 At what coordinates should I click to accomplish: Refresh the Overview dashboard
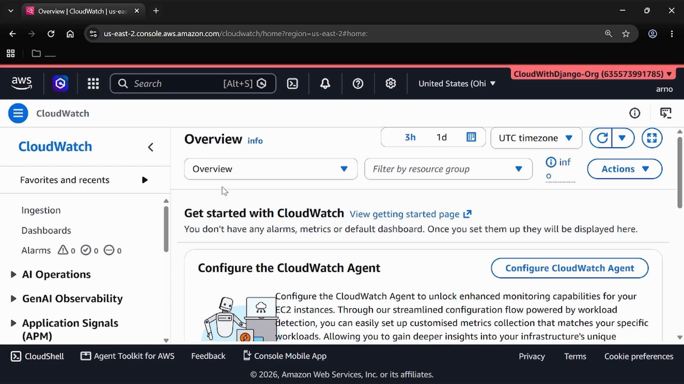(x=601, y=138)
